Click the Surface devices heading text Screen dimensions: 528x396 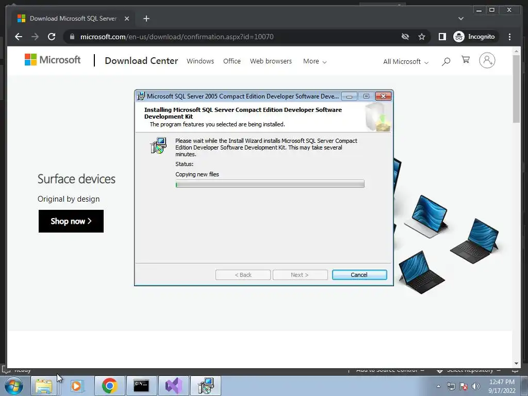point(76,179)
